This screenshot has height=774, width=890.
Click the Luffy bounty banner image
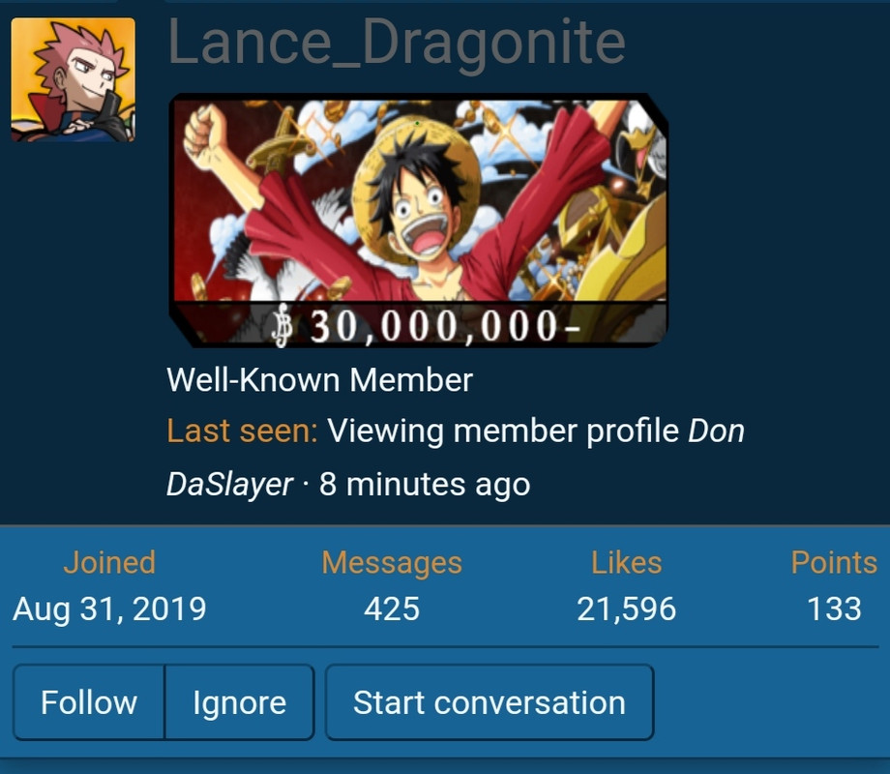[418, 221]
